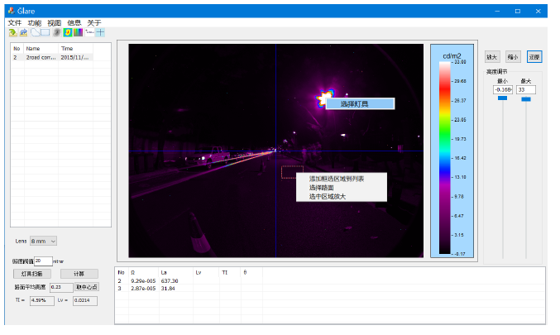
Task: Click the 最小 brightness slider handle
Action: (502, 98)
